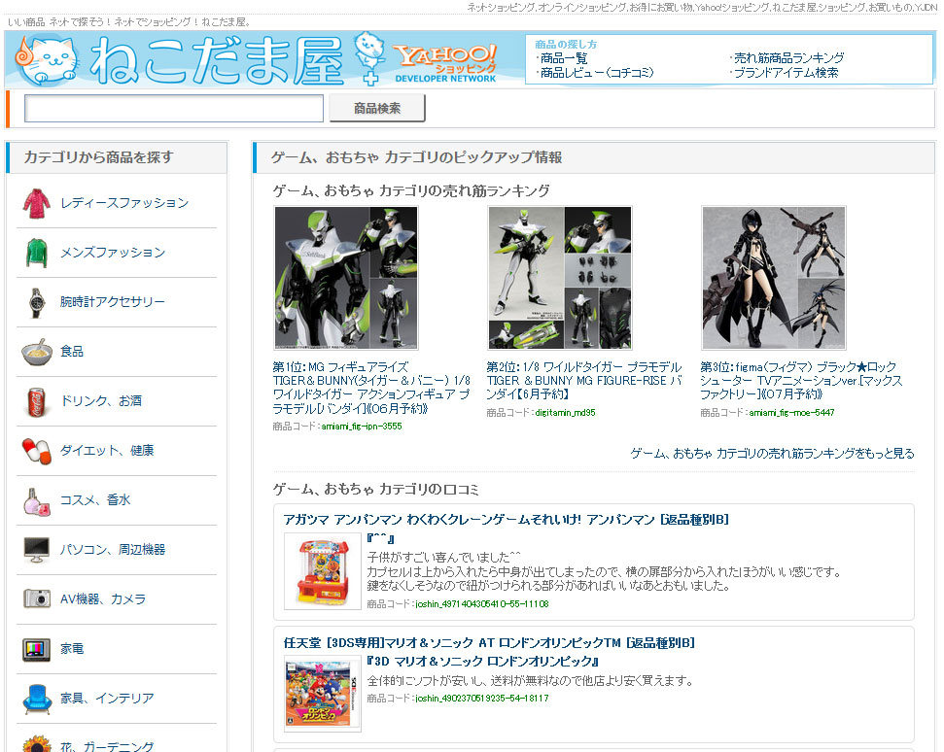The image size is (944, 752).
Task: Open 腕時計アクセサリー category
Action: 113,302
